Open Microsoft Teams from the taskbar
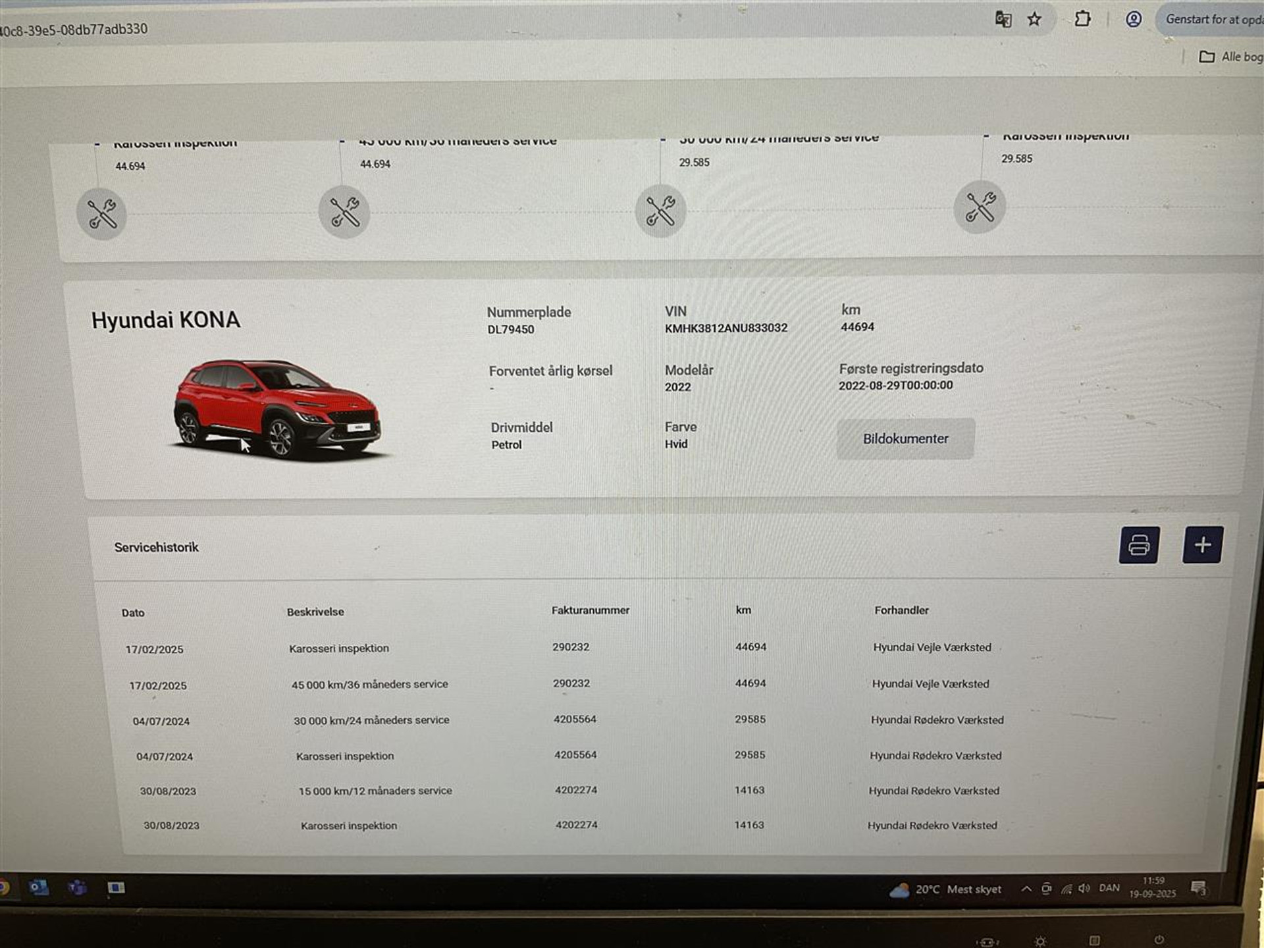 click(x=77, y=887)
